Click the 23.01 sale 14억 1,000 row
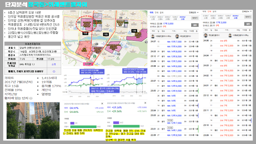The height and width of the screenshot is (144, 256). (x=174, y=129)
